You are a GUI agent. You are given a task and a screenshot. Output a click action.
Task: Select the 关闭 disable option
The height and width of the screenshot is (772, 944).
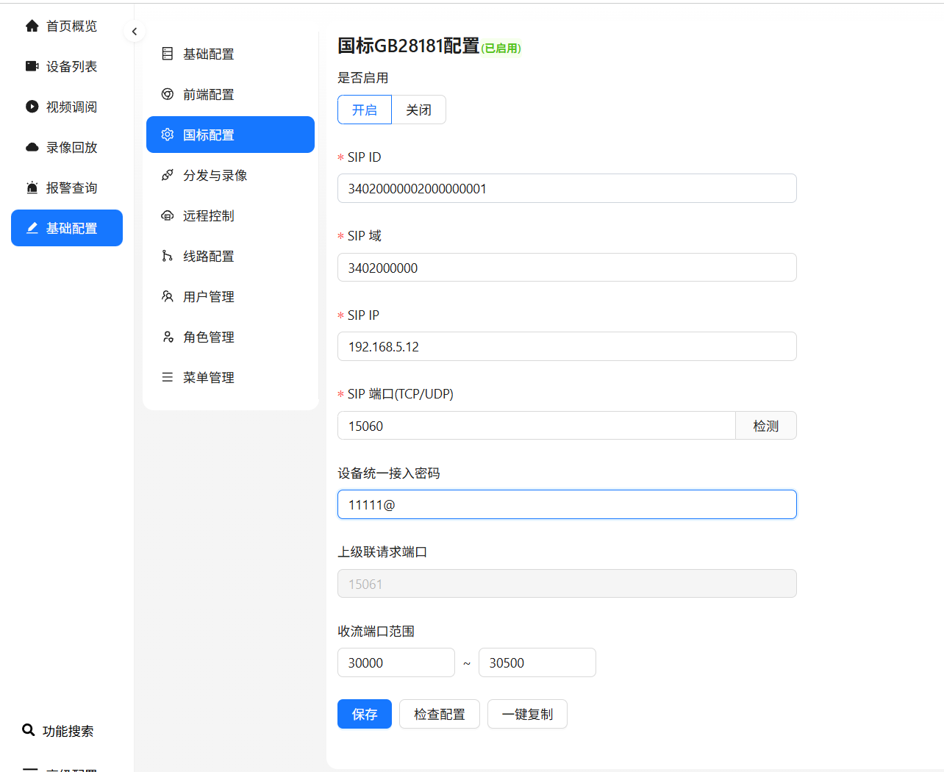[x=418, y=110]
